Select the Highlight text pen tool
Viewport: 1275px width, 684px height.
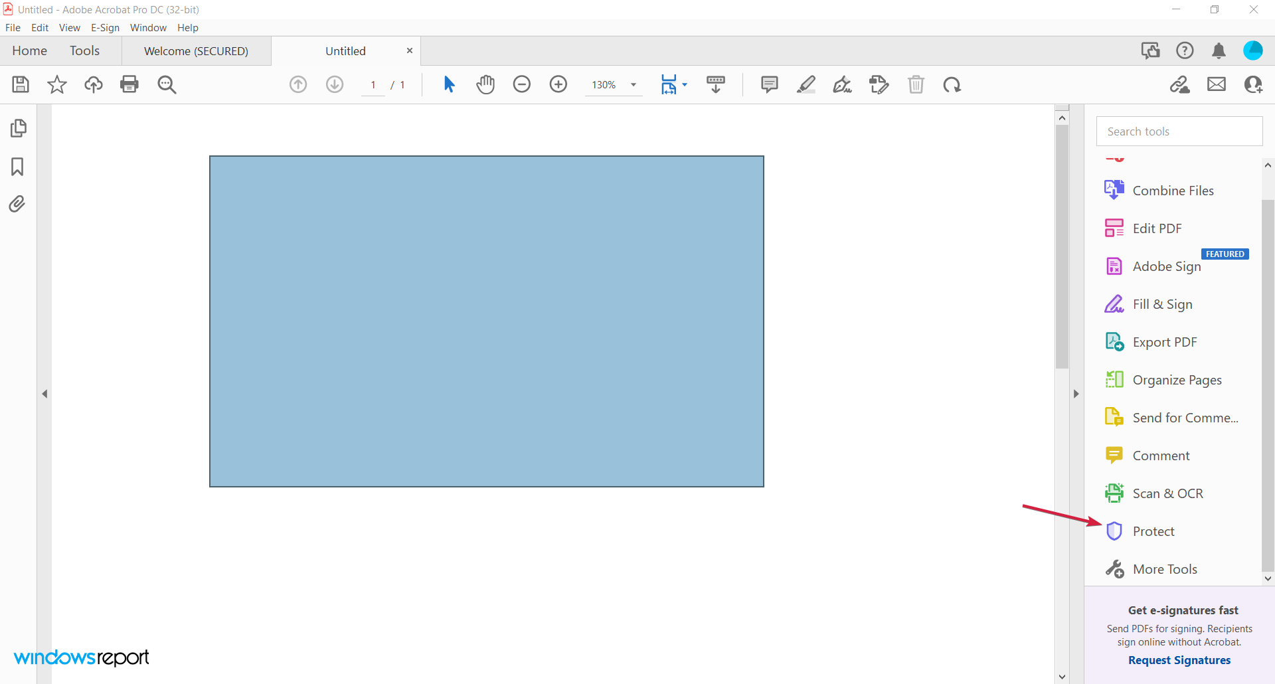pos(806,84)
